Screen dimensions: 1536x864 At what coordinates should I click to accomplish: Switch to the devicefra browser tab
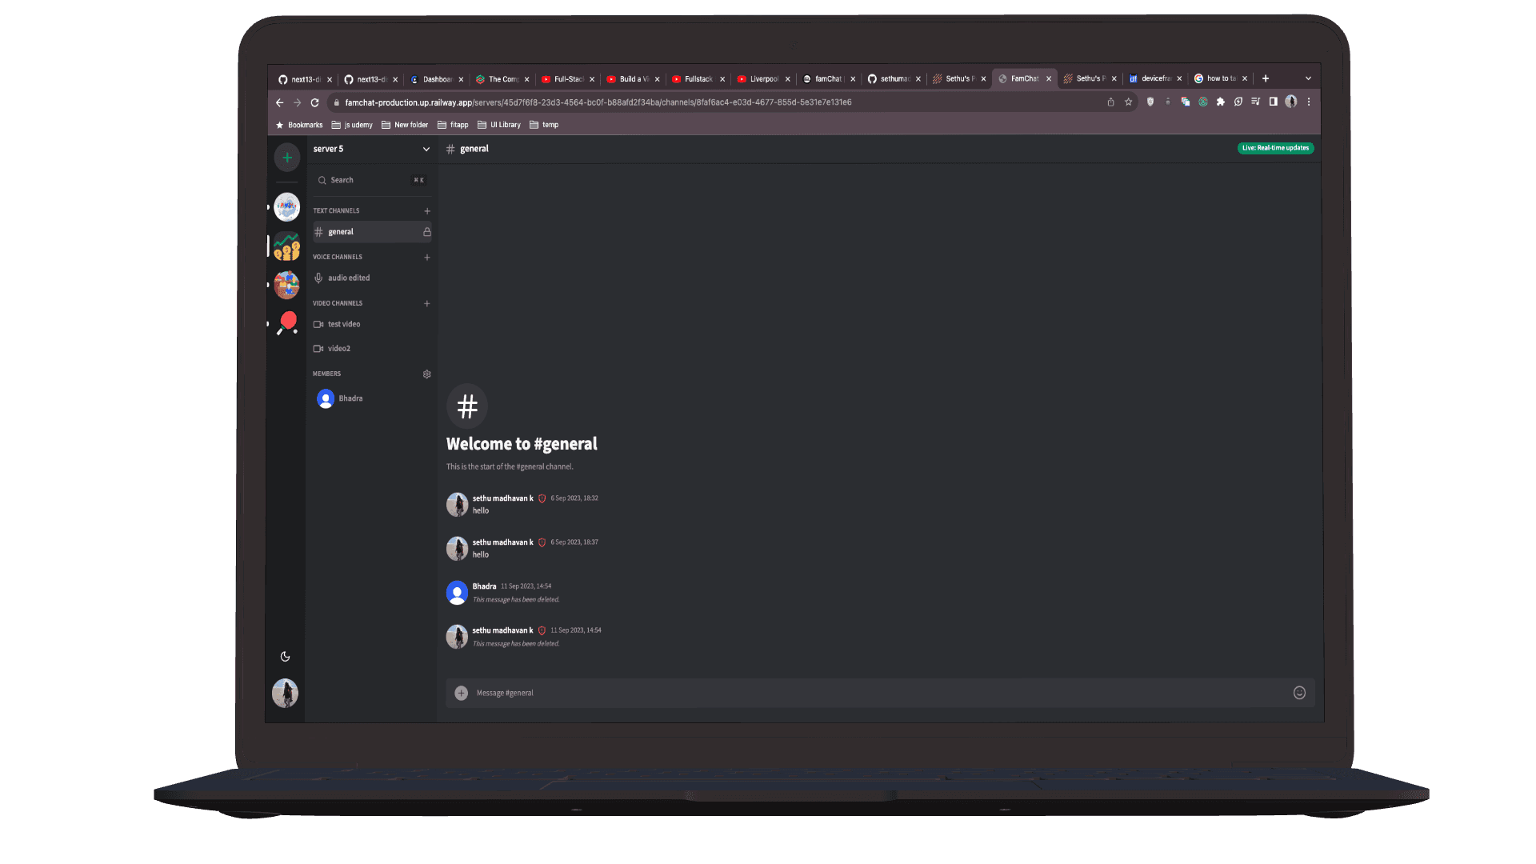(x=1155, y=79)
